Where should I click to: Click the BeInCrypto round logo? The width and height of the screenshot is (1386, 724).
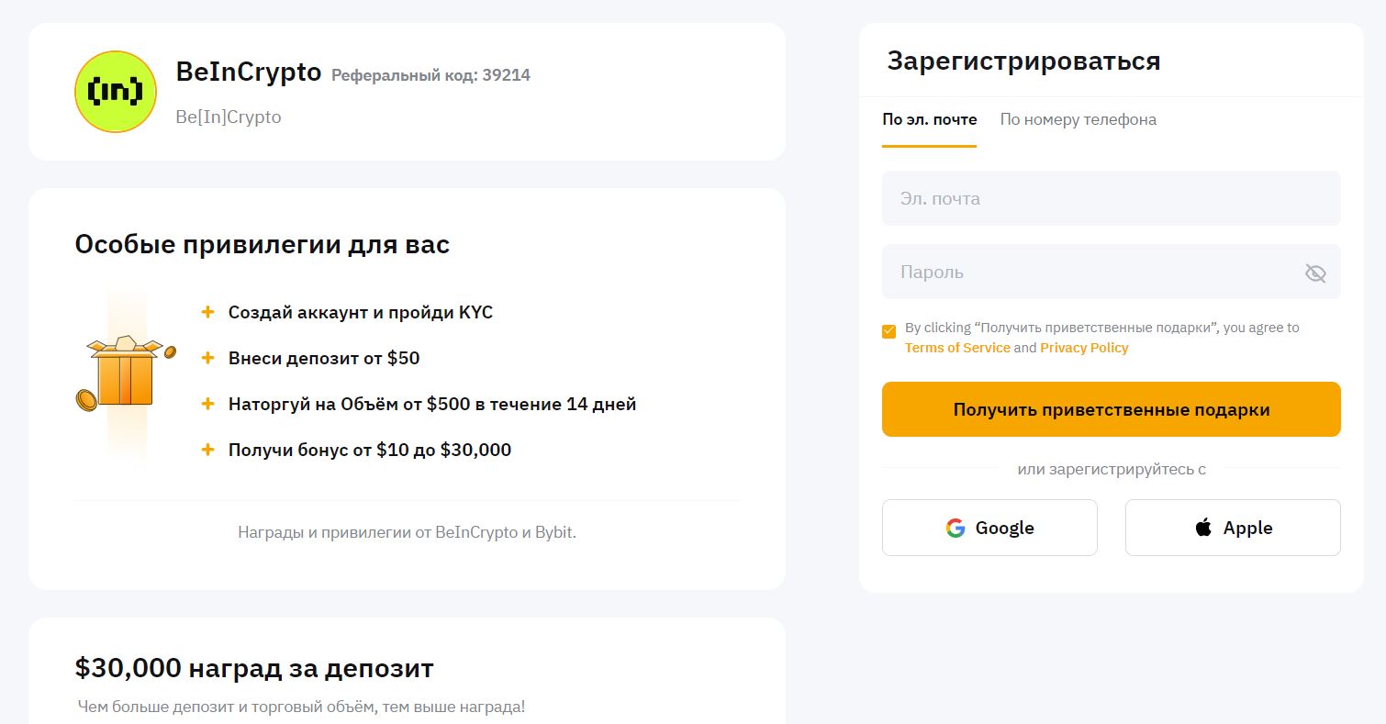tap(116, 92)
